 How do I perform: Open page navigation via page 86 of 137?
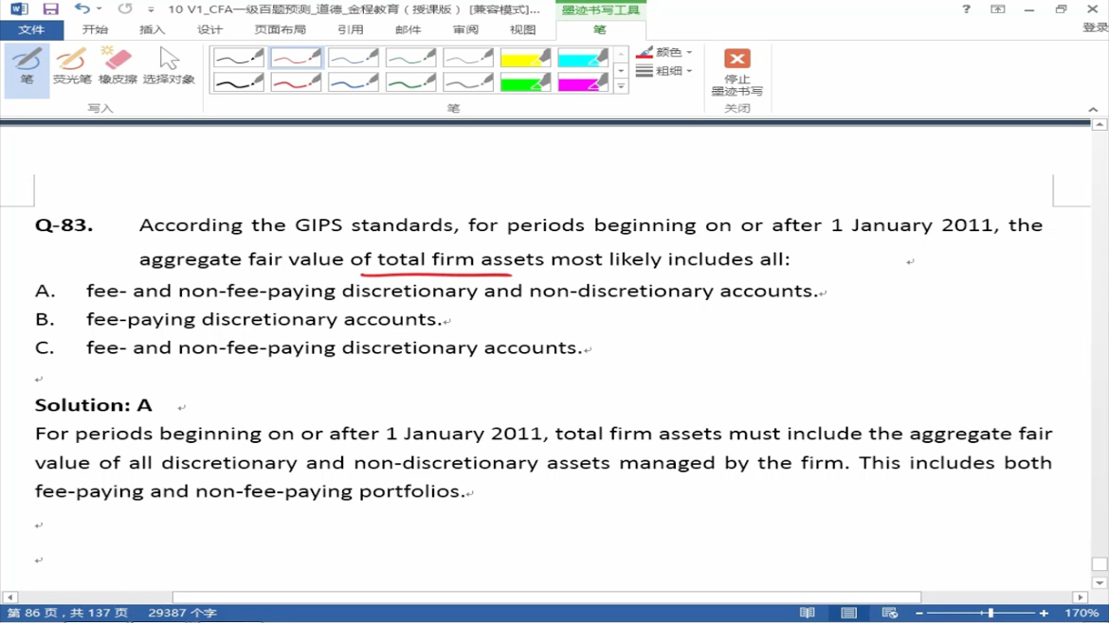(67, 614)
